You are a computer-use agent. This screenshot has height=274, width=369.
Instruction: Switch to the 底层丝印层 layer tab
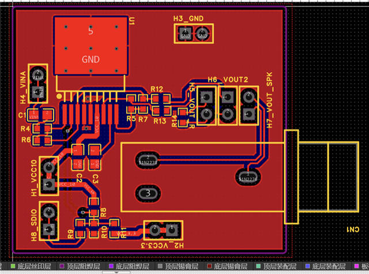(31, 267)
